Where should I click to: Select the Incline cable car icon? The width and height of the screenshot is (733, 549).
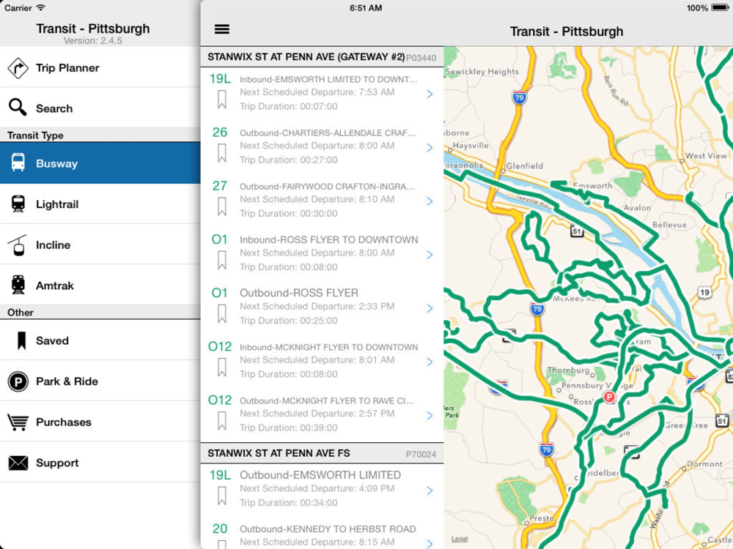18,245
